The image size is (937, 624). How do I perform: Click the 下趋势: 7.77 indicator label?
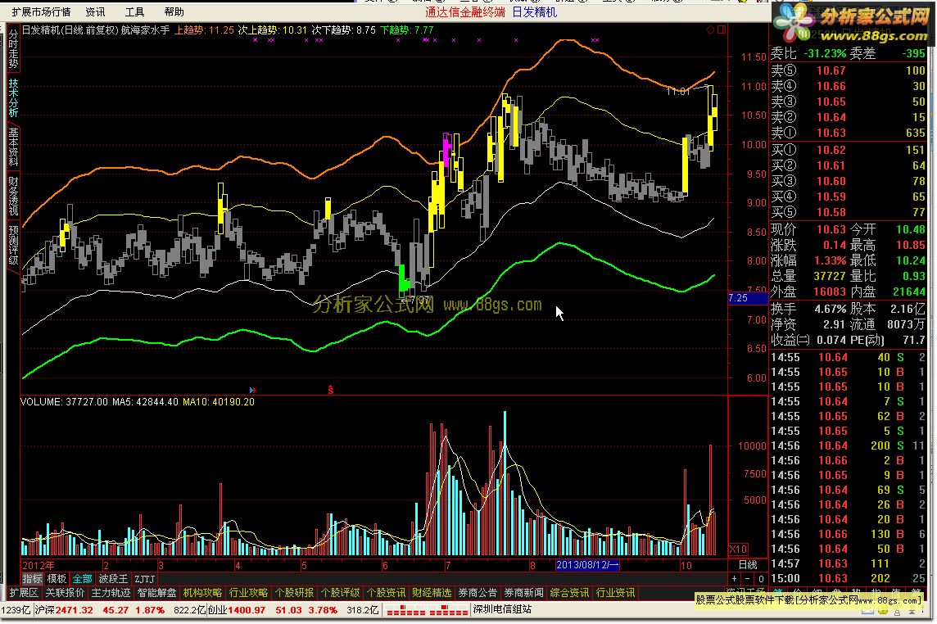pyautogui.click(x=407, y=29)
